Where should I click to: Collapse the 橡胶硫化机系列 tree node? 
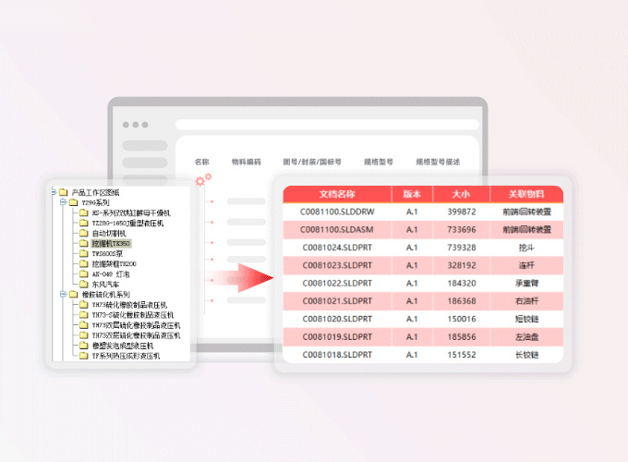coord(64,294)
